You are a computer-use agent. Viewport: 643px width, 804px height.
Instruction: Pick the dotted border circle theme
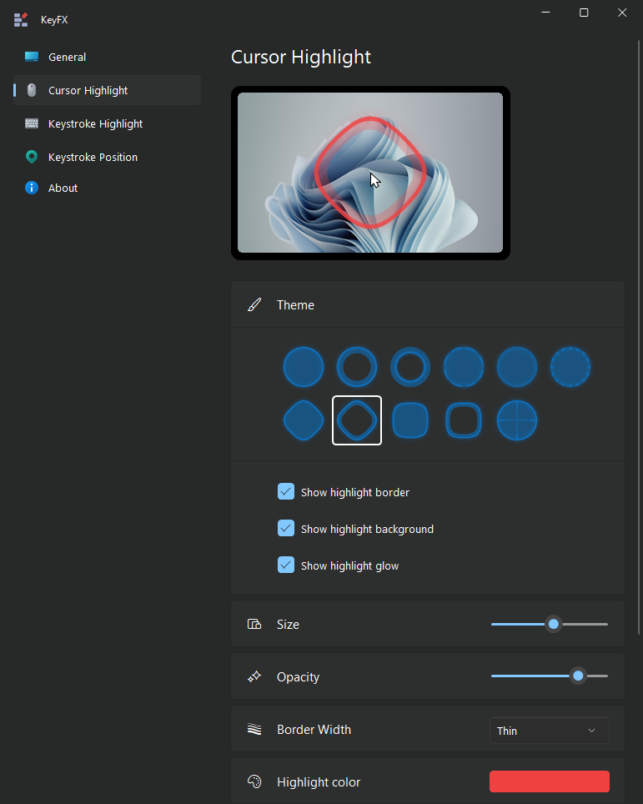570,367
